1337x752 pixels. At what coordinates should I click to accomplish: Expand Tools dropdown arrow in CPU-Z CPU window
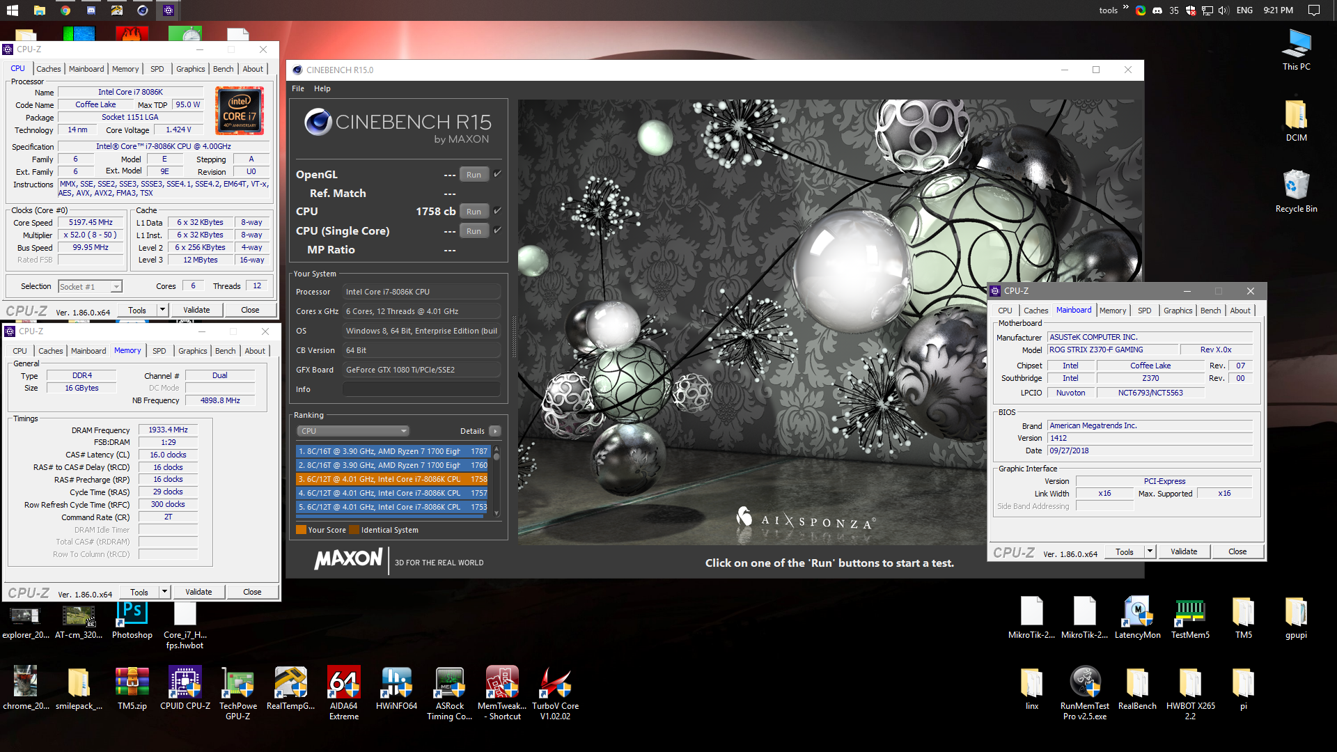(163, 310)
